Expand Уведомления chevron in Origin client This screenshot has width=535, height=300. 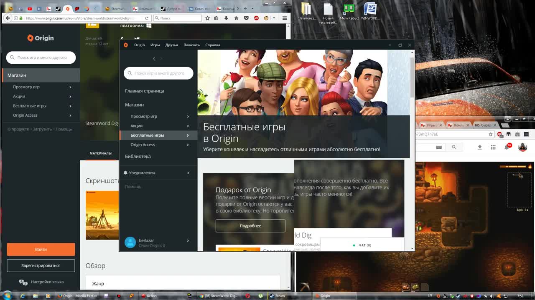point(188,173)
